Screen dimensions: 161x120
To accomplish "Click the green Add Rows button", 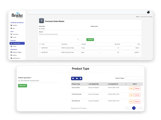I will (x=90, y=39).
